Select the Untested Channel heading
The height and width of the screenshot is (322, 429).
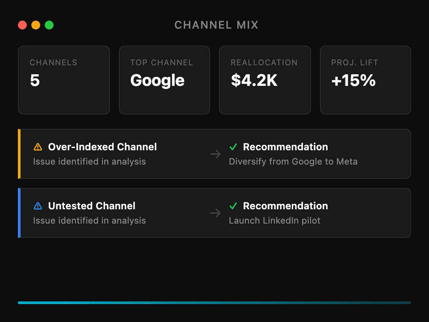pos(91,206)
